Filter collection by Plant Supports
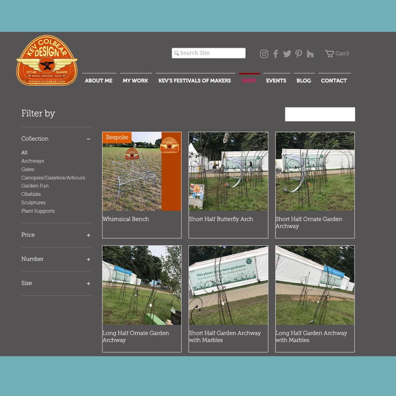The height and width of the screenshot is (396, 396). pyautogui.click(x=38, y=211)
